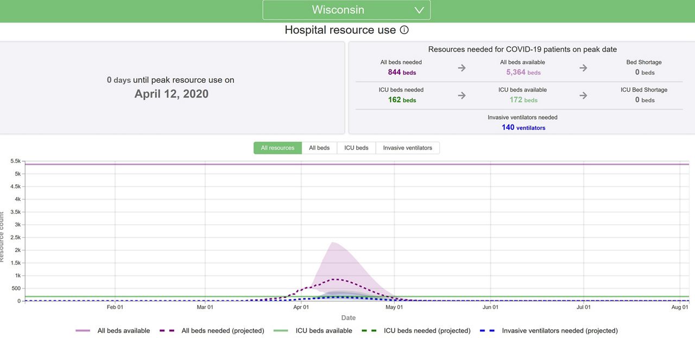
Task: Click the Jul 01 date axis label
Action: (584, 307)
